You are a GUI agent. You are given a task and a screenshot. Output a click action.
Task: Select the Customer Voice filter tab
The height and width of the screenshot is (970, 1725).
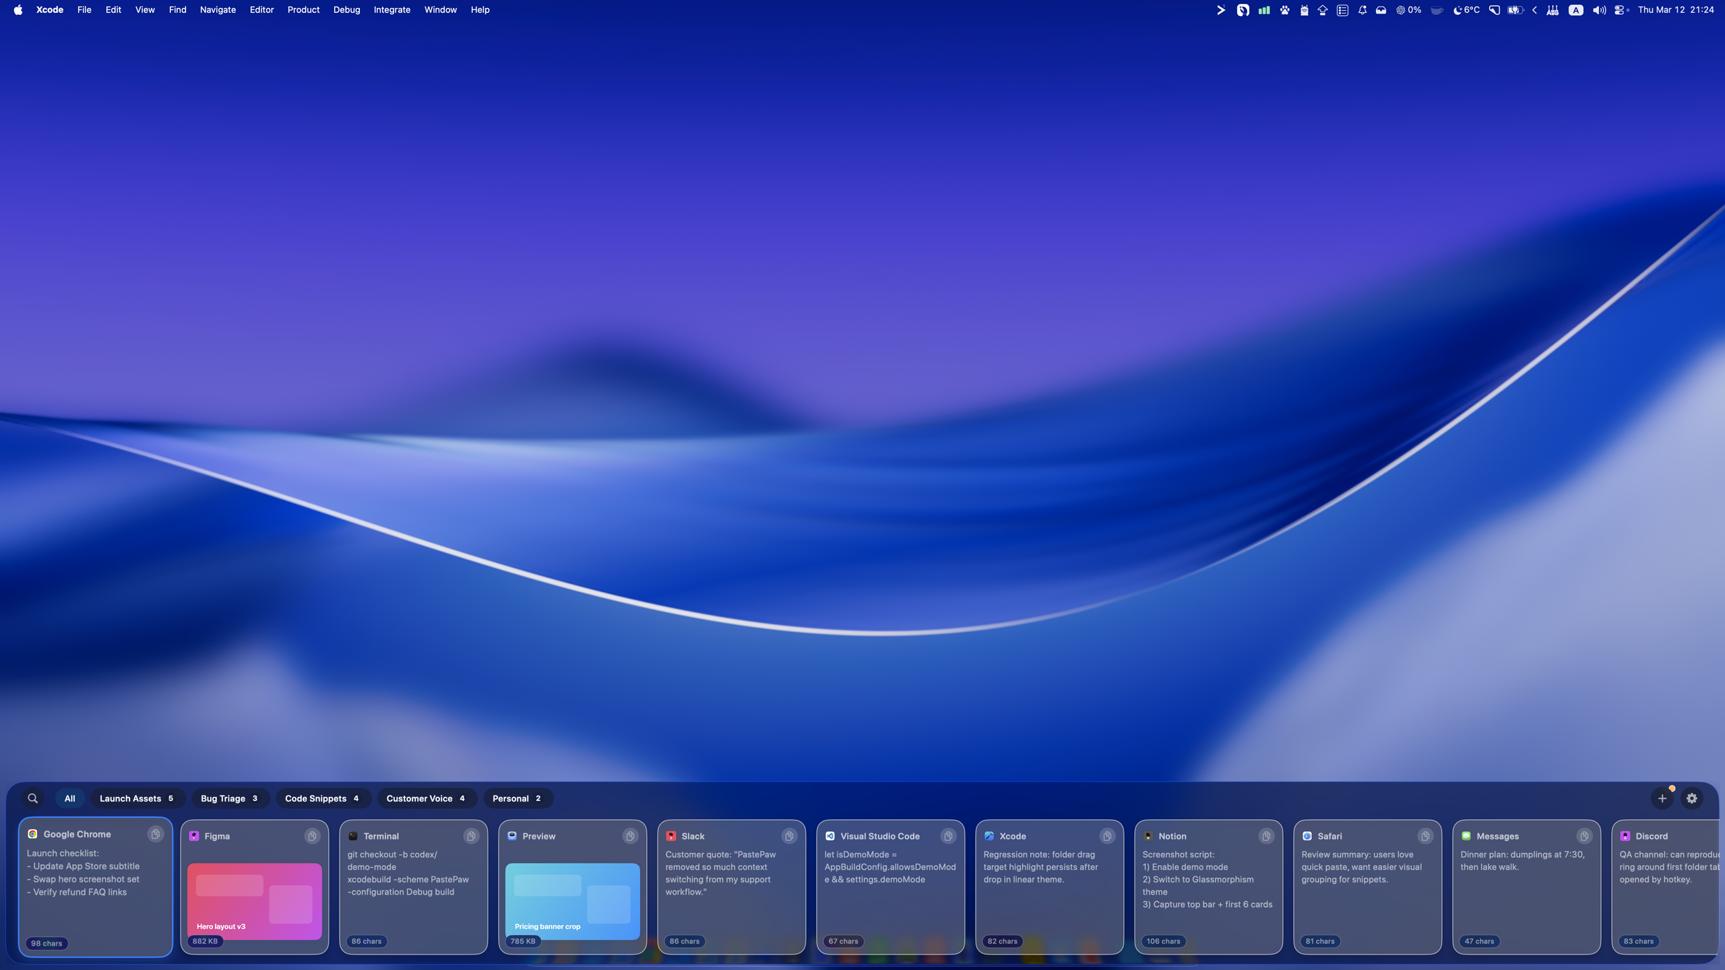tap(427, 798)
